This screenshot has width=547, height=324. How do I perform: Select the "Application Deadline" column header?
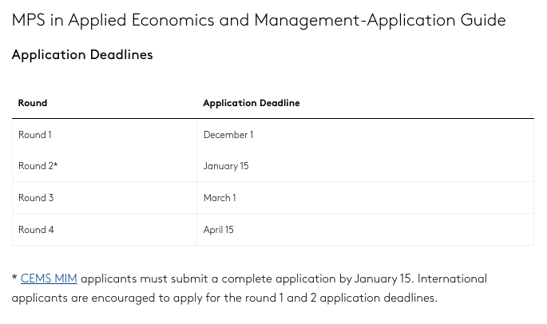point(252,103)
